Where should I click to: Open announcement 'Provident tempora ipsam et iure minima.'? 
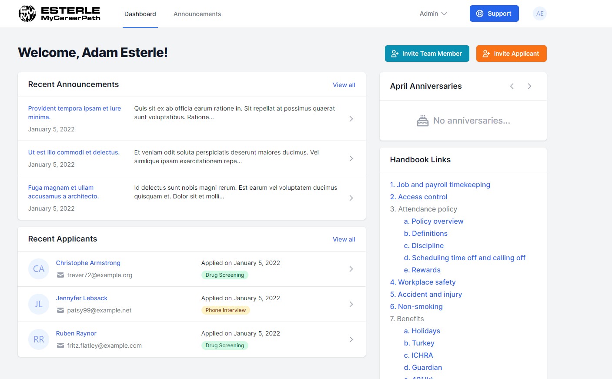[74, 113]
